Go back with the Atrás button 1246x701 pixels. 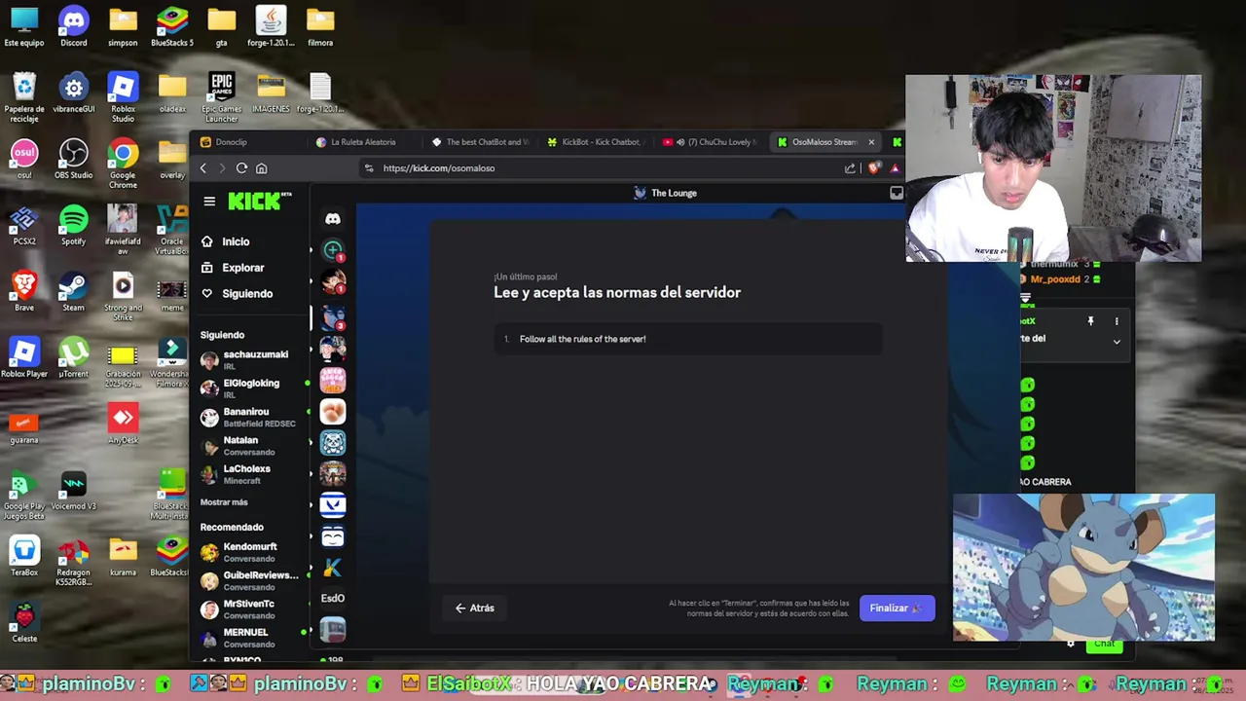click(x=475, y=609)
